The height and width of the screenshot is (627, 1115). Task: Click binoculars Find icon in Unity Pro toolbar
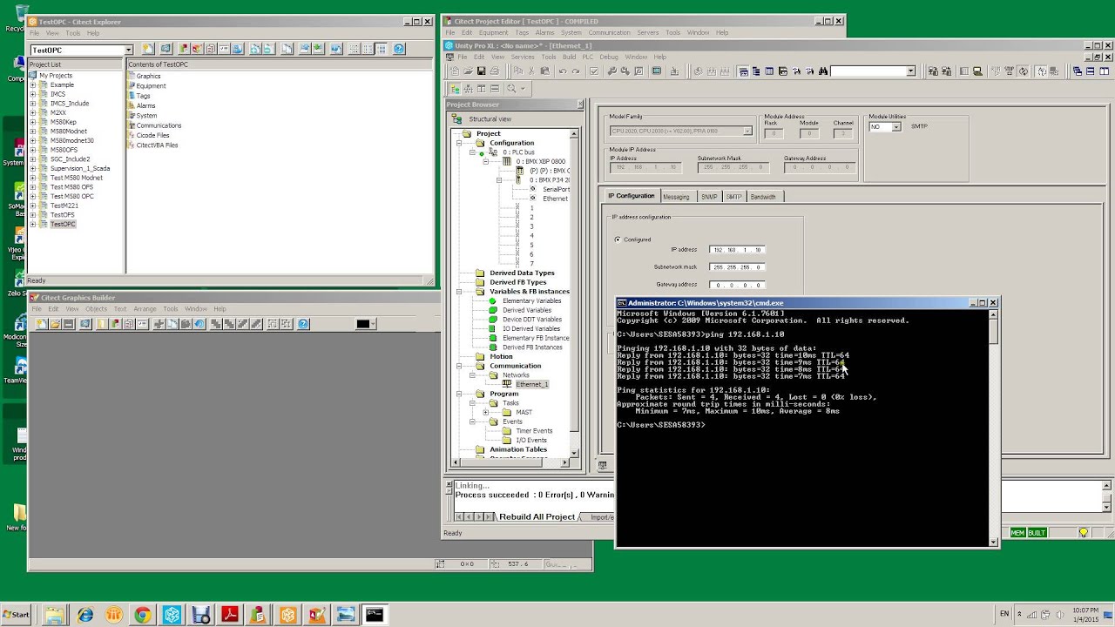[823, 71]
